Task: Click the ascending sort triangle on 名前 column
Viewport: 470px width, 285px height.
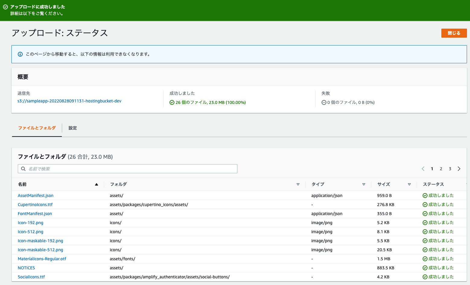Action: 97,184
